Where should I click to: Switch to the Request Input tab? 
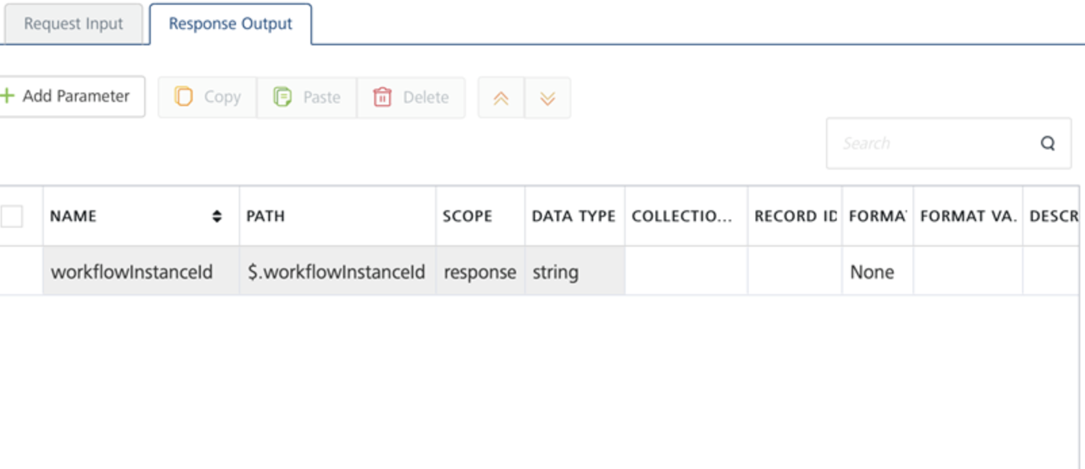73,24
